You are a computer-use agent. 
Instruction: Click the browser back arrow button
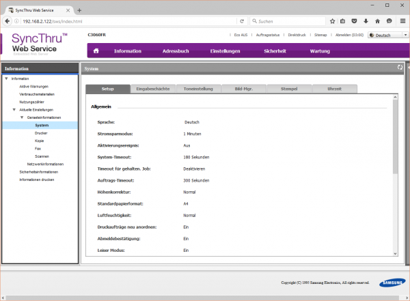coord(7,21)
